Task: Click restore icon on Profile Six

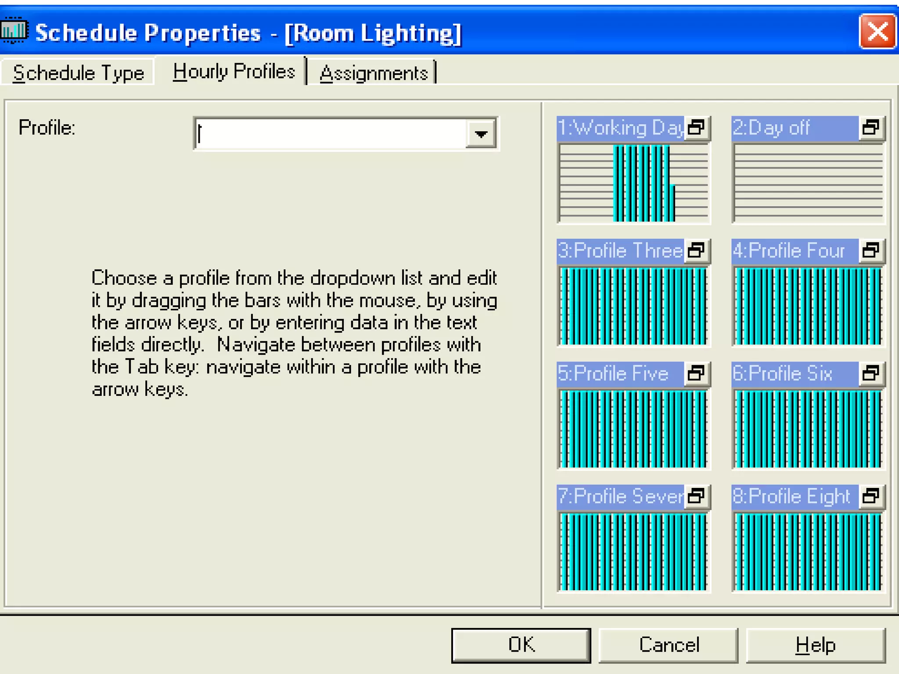Action: [871, 373]
